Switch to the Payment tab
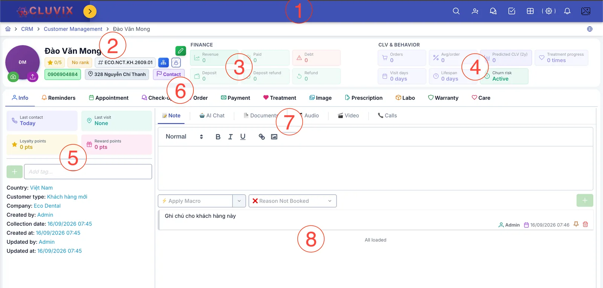Viewport: 603px width, 288px height. 236,98
